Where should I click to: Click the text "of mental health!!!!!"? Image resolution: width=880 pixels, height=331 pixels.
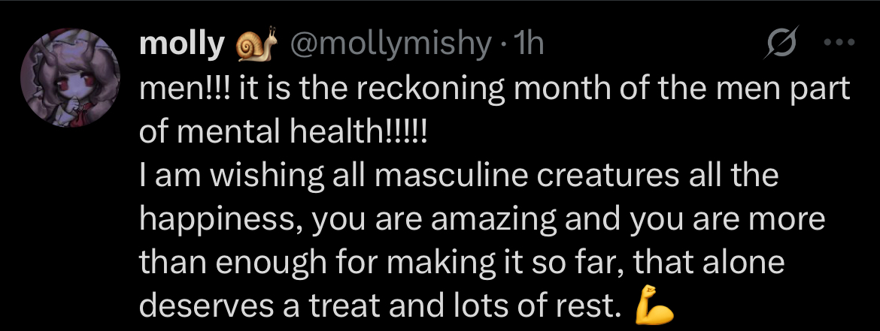(x=283, y=133)
